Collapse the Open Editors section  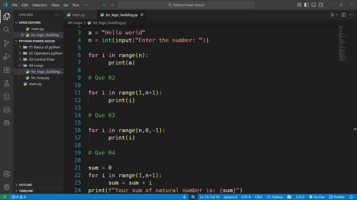[39, 23]
